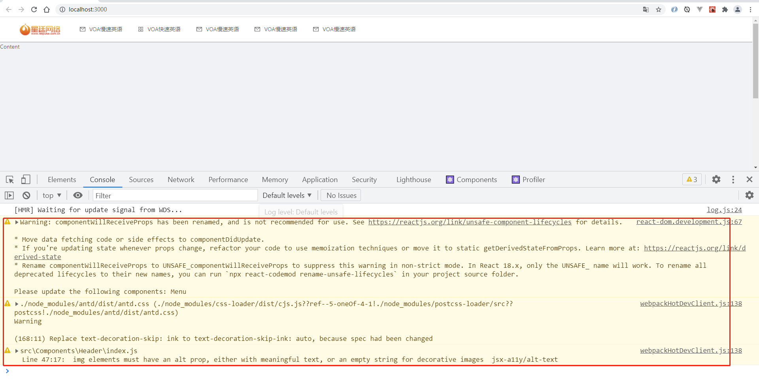Switch to the Elements tab
Viewport: 759px width, 391px height.
point(62,180)
